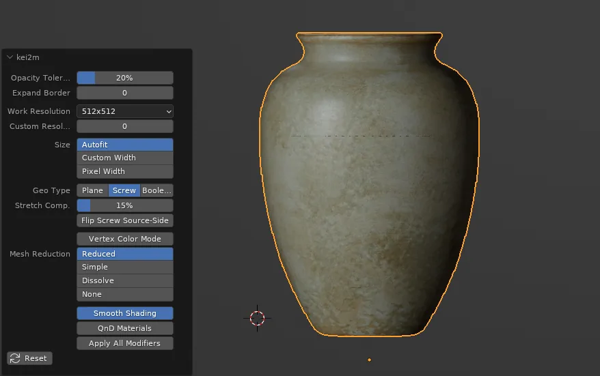Collapse the kei2m panel header
Image resolution: width=600 pixels, height=376 pixels.
(x=10, y=57)
